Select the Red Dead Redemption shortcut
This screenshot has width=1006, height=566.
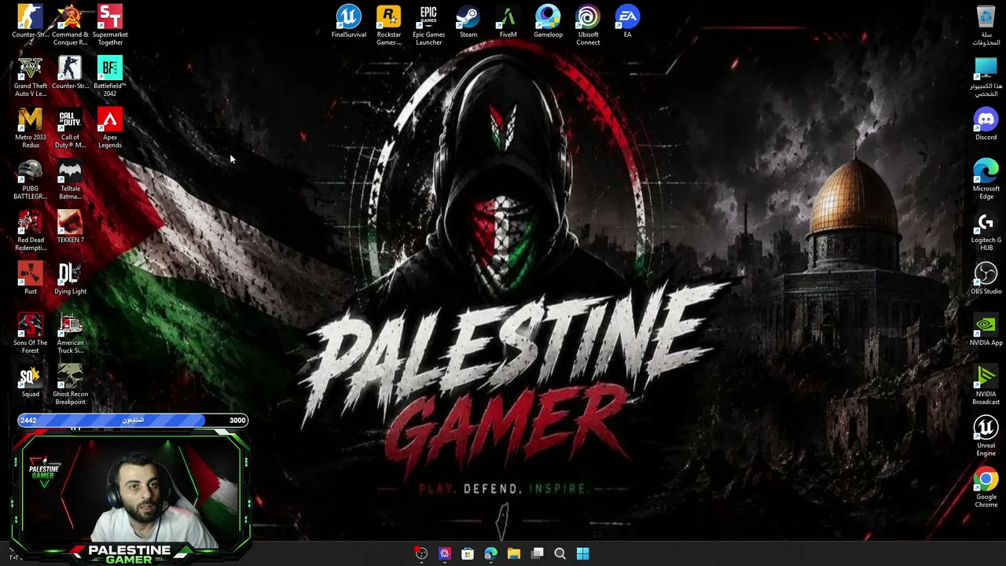coord(30,231)
